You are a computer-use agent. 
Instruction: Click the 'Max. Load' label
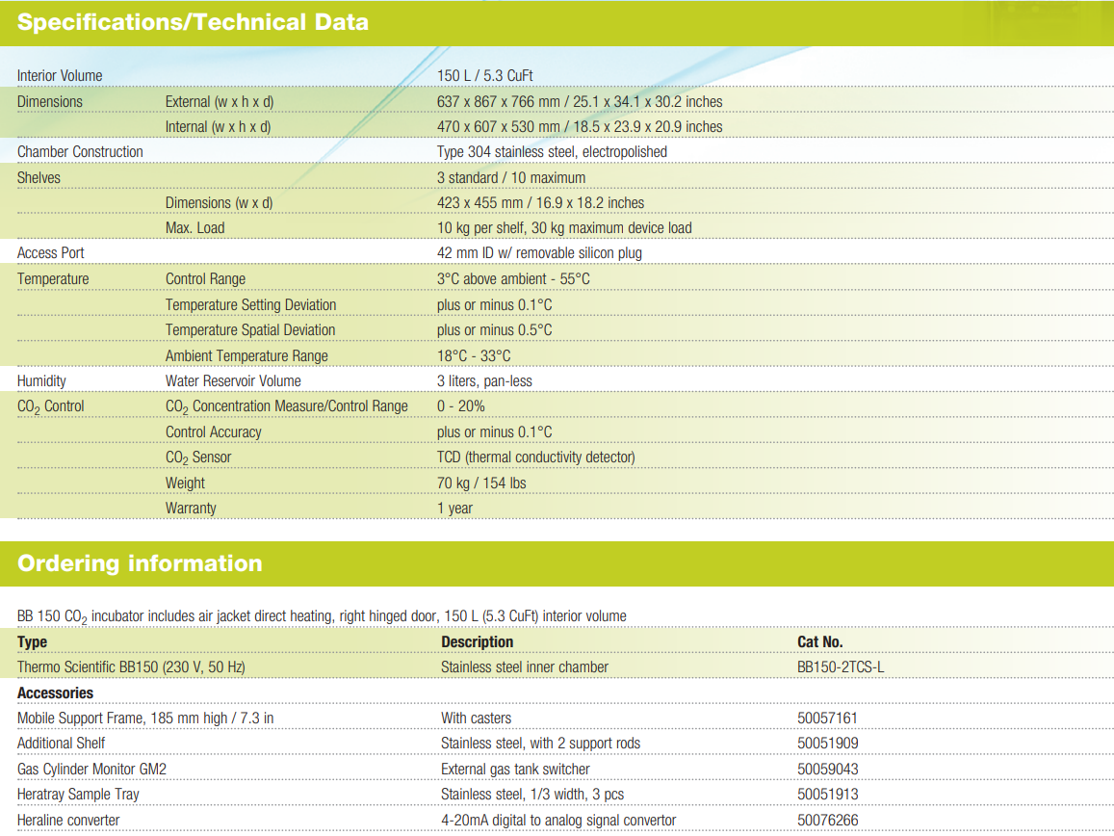point(195,227)
